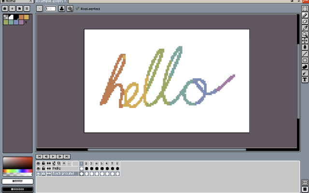Toggle all layers lock in timeline header
The width and height of the screenshot is (309, 193).
click(43, 164)
